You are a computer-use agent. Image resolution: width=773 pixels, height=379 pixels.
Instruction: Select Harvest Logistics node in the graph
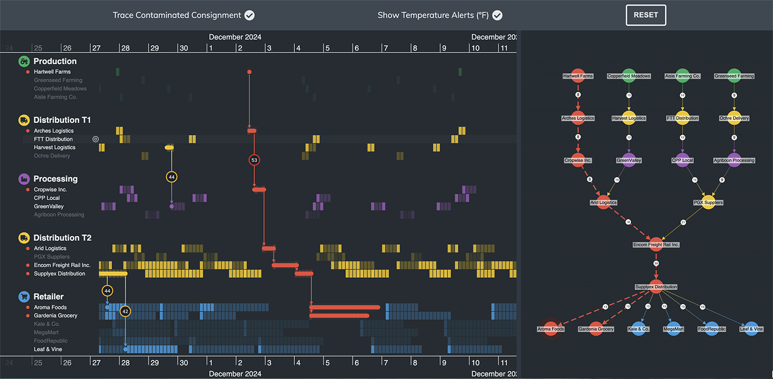629,118
